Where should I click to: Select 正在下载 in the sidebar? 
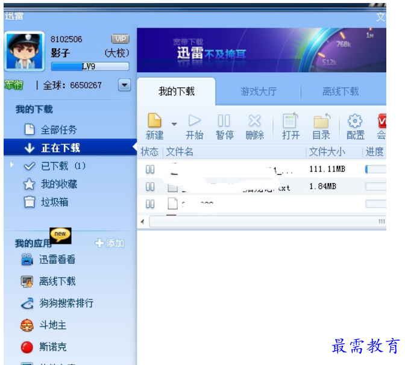pos(71,148)
